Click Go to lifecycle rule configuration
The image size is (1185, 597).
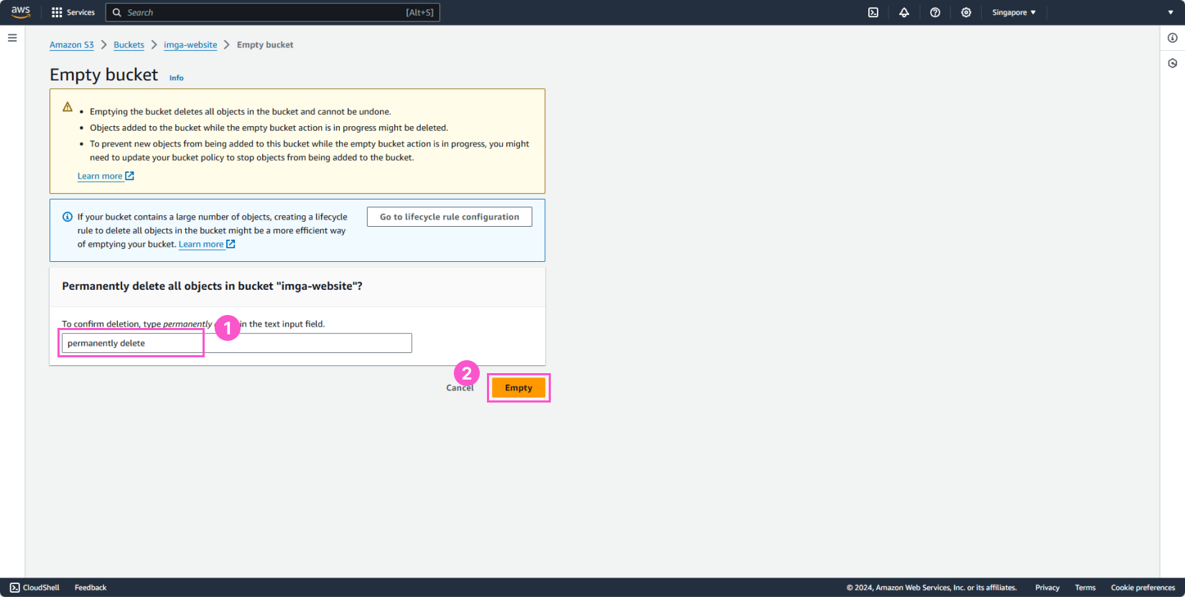(x=450, y=217)
